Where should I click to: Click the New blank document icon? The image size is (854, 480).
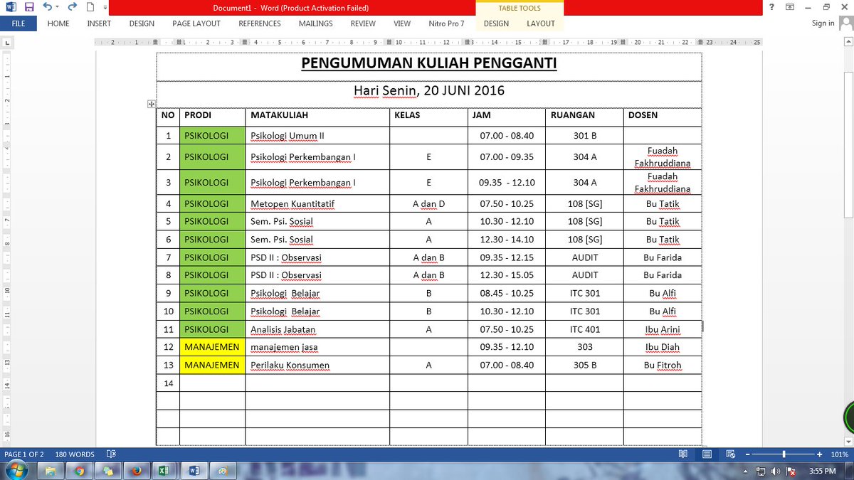[x=91, y=7]
